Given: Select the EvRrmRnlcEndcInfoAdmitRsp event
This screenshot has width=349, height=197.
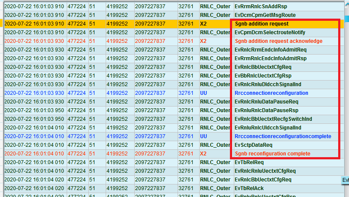Looking at the screenshot, I should pos(270,58).
